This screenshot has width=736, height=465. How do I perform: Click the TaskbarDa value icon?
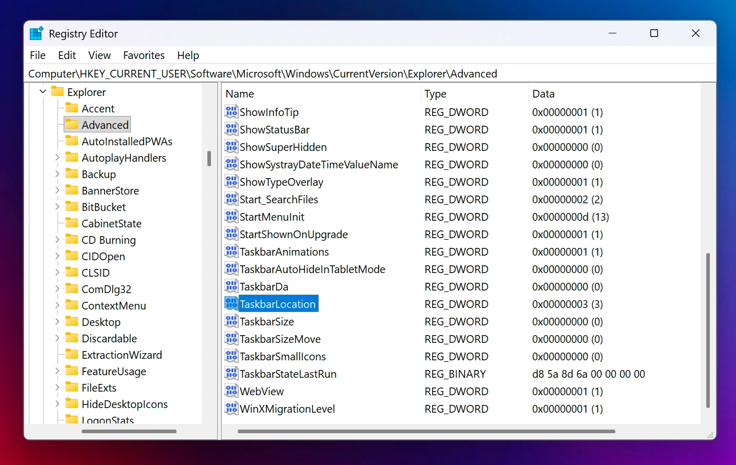point(231,286)
